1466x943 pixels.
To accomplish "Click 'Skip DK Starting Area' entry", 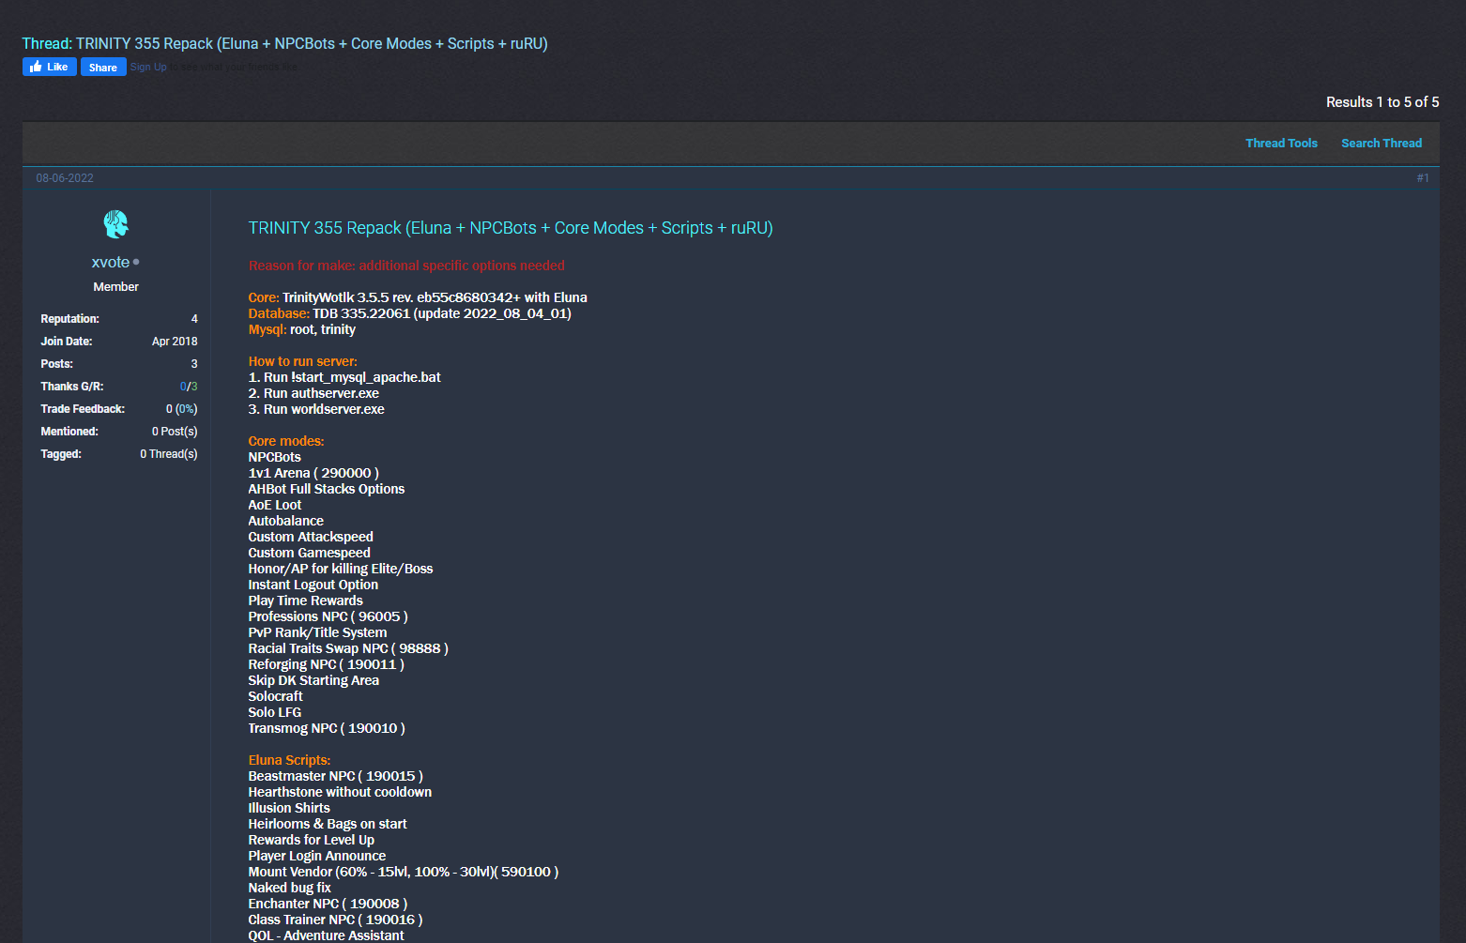I will pos(313,680).
